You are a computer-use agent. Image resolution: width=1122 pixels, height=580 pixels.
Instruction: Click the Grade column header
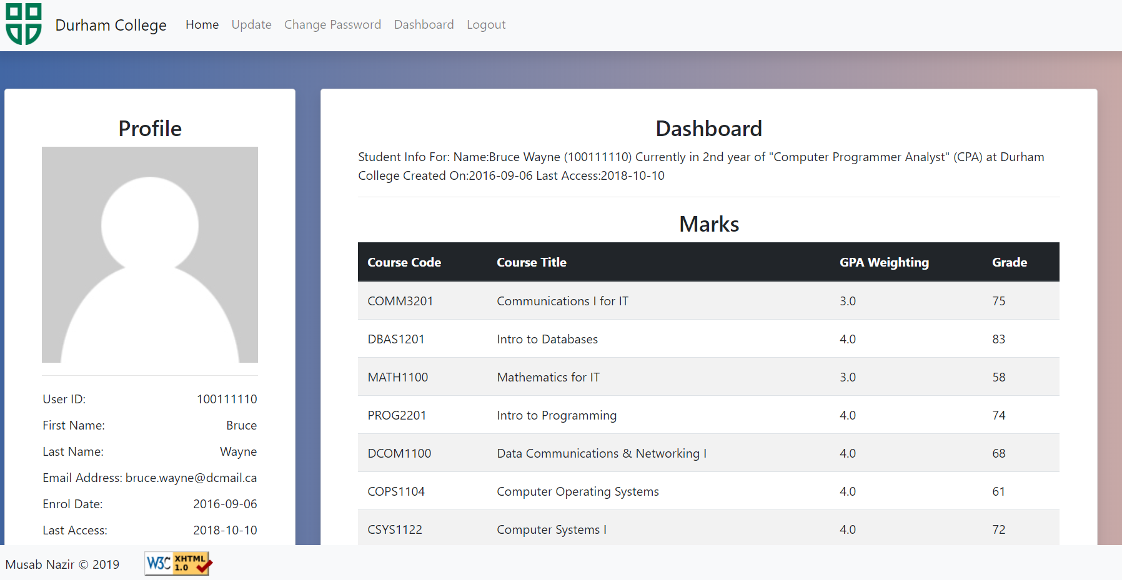1009,262
